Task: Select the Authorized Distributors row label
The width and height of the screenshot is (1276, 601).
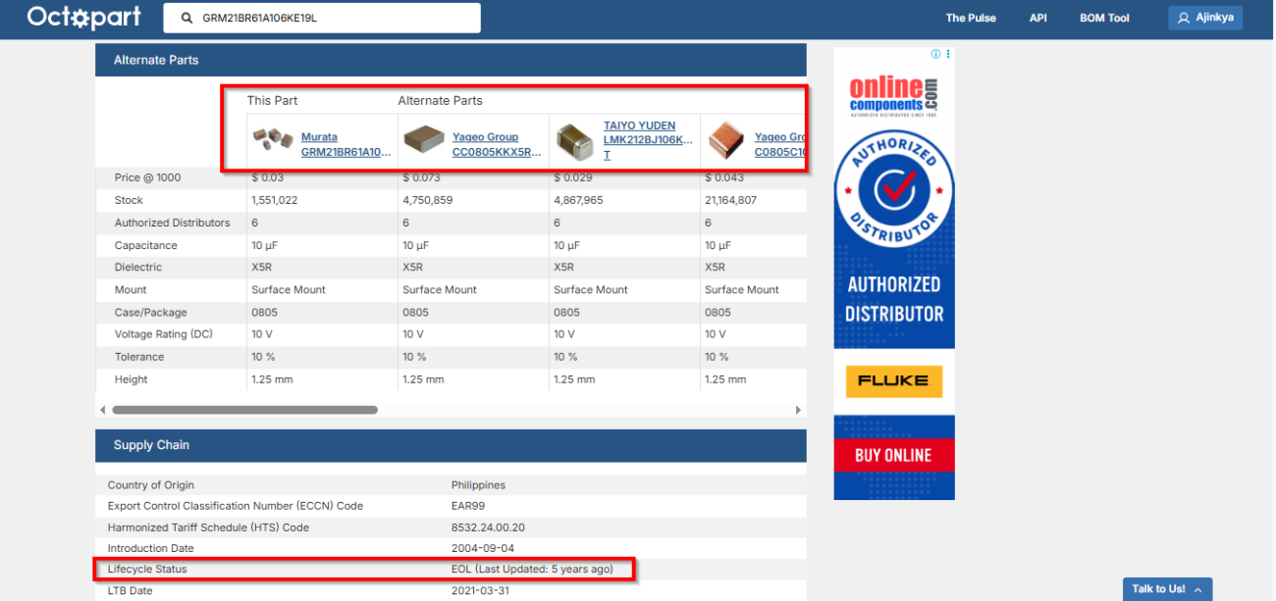Action: [172, 223]
